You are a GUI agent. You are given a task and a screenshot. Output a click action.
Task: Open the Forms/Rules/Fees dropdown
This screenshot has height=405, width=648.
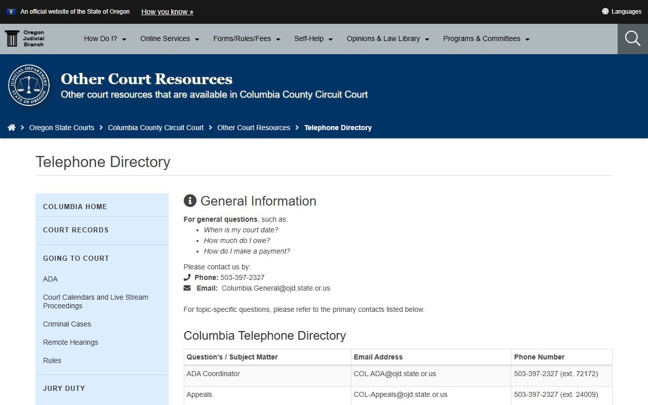(x=247, y=38)
